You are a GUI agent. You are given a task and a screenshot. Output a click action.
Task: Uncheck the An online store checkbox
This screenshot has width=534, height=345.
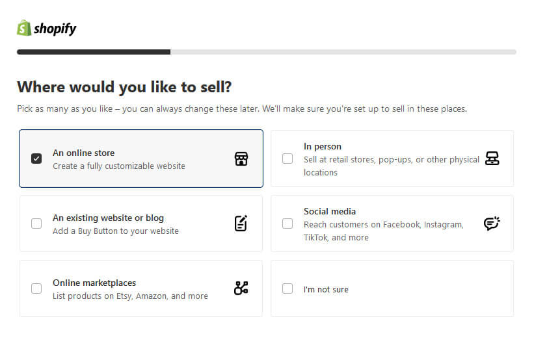[36, 159]
